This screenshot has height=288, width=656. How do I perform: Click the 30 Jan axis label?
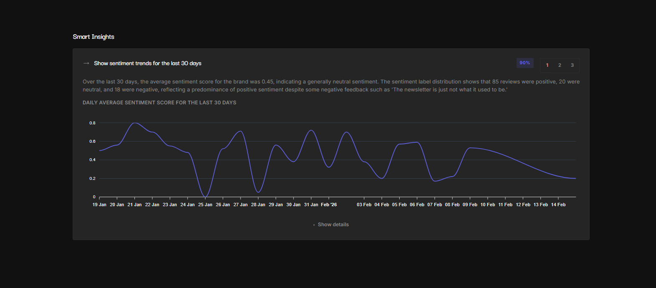click(x=294, y=205)
